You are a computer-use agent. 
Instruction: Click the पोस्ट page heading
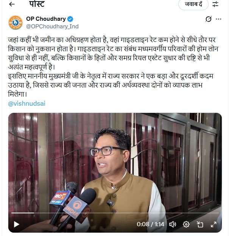[x=37, y=4]
